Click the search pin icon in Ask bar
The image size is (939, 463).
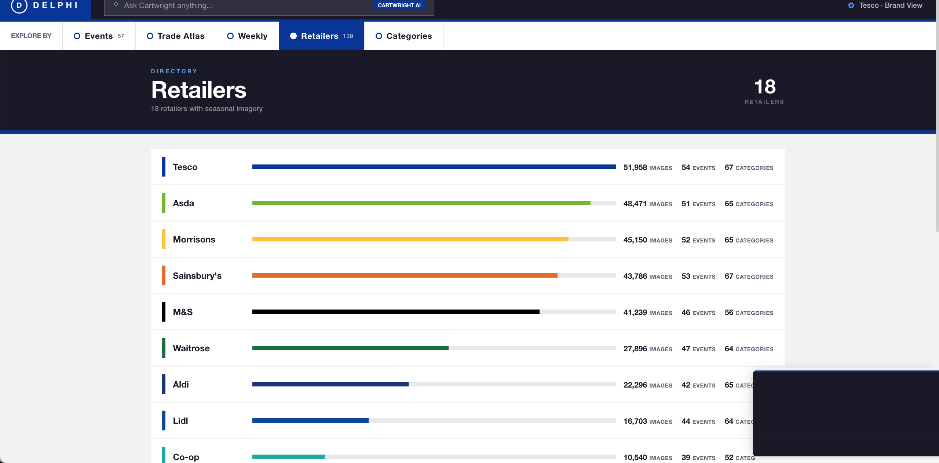(x=116, y=5)
